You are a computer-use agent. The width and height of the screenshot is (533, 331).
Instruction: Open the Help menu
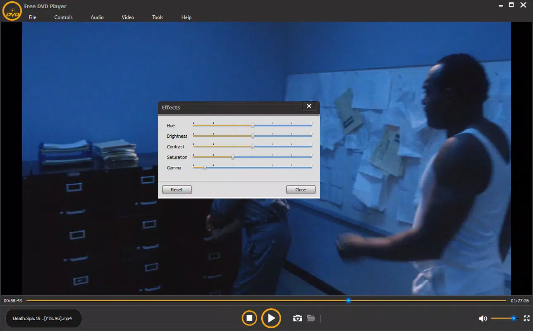pyautogui.click(x=186, y=17)
